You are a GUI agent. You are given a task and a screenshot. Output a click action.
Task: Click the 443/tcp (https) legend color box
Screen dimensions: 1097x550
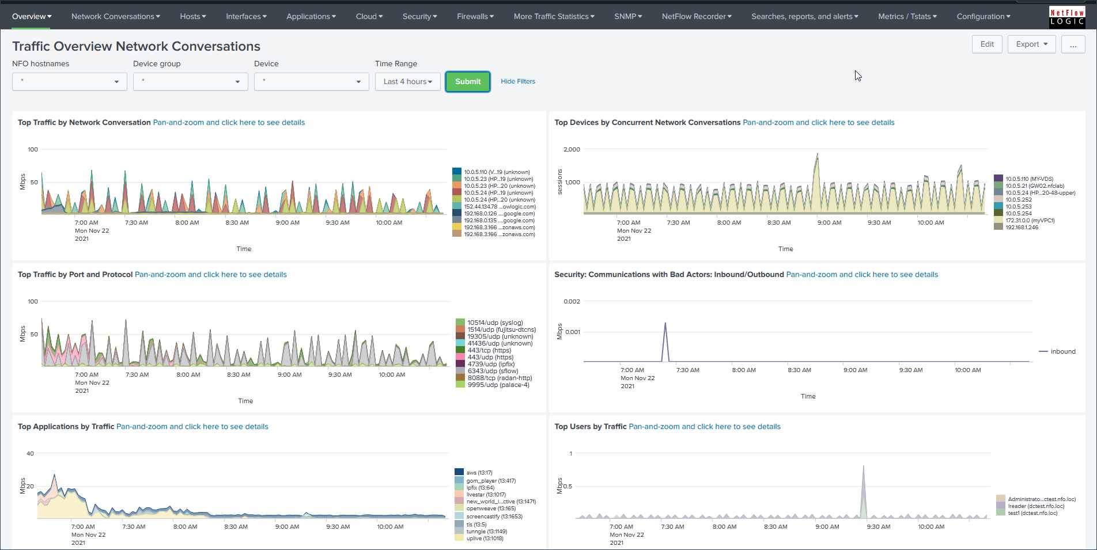tap(460, 350)
